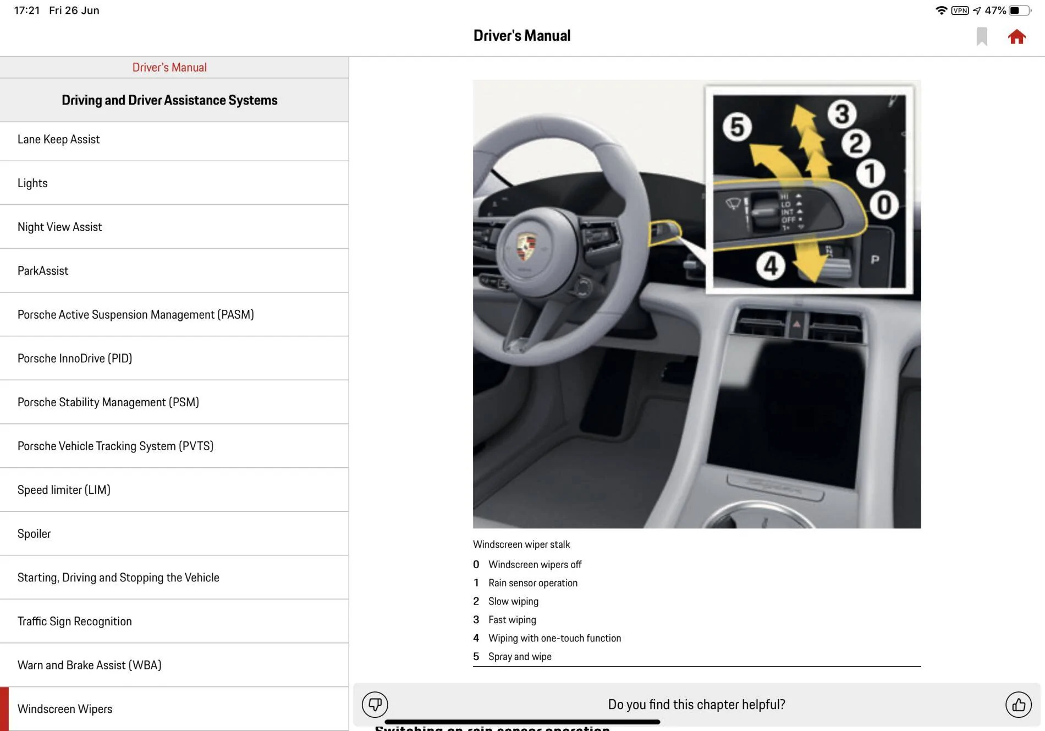
Task: Open the Night View Assist chapter
Action: click(x=174, y=227)
